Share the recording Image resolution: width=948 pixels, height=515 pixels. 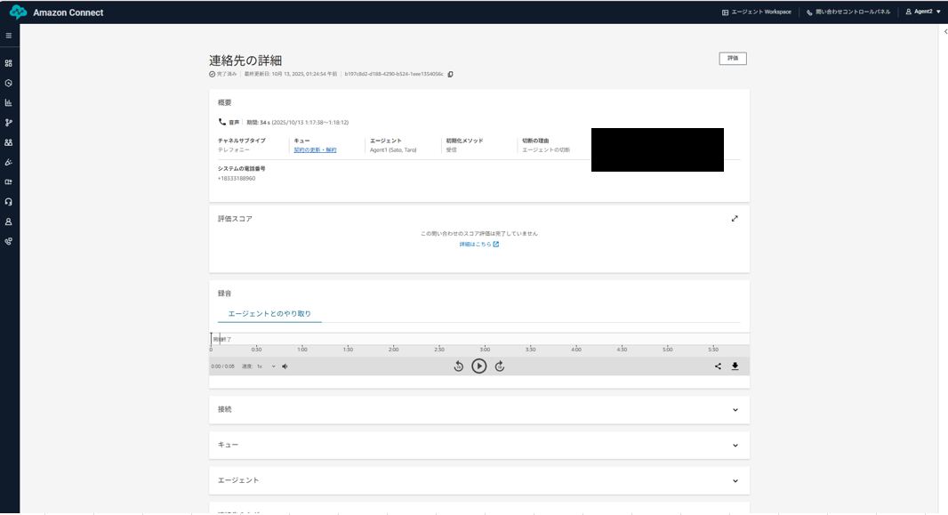(x=718, y=366)
